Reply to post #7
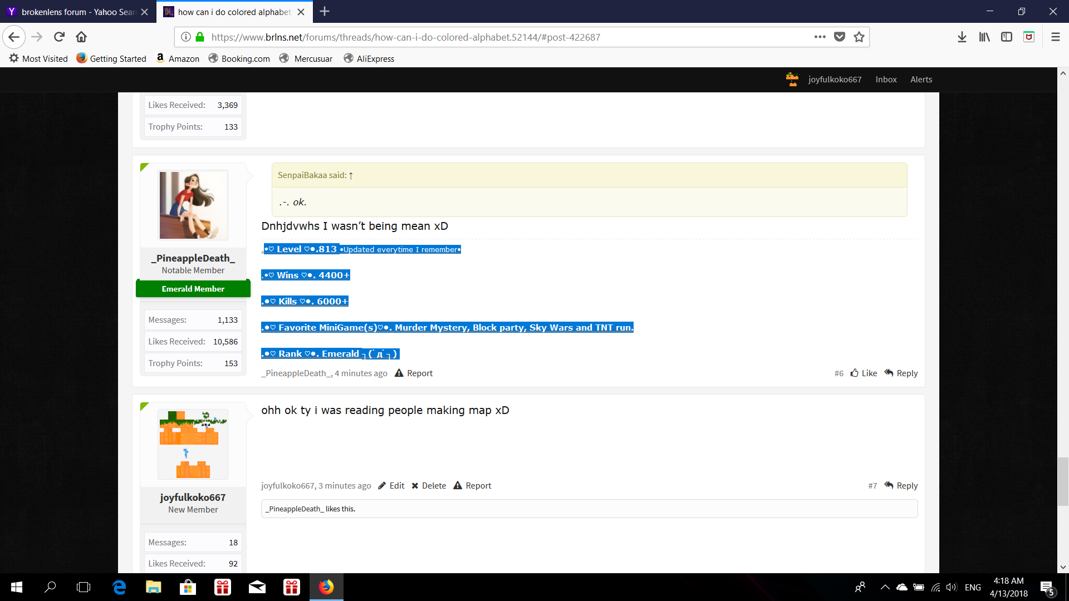Screen dimensions: 1069x601 [901, 486]
